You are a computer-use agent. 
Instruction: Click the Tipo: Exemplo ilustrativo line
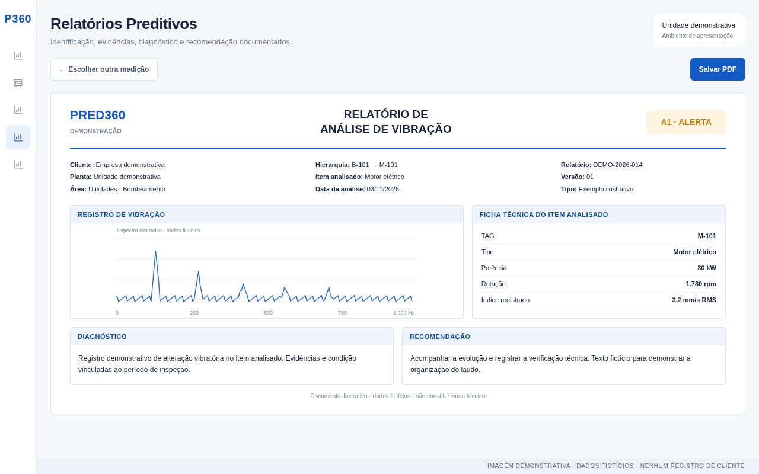597,189
